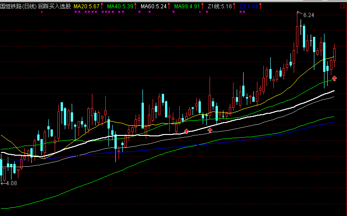Screen dimensions: 347x216
Task: Select the 回踩买入选股 indicator name
Action: 54,6
